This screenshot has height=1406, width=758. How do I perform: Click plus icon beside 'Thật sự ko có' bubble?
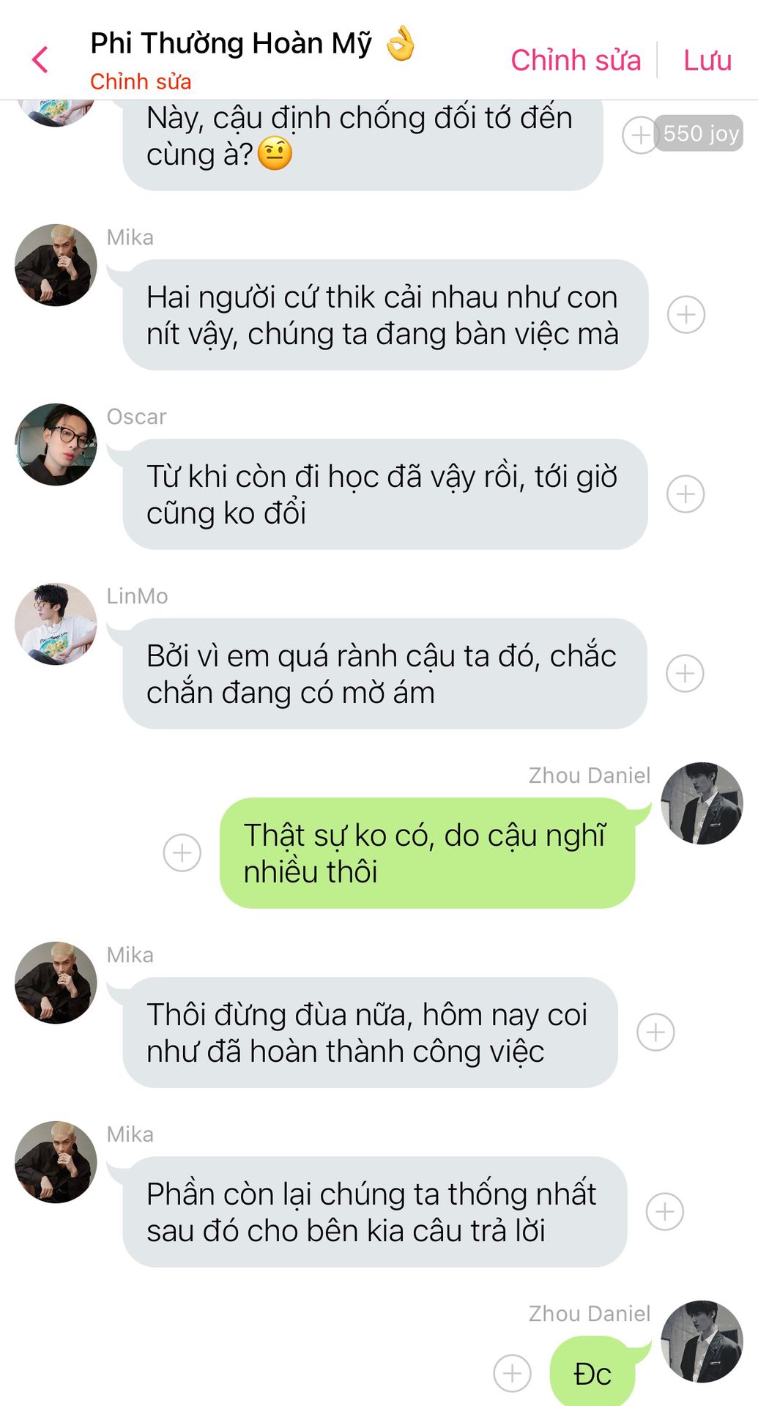[x=182, y=853]
